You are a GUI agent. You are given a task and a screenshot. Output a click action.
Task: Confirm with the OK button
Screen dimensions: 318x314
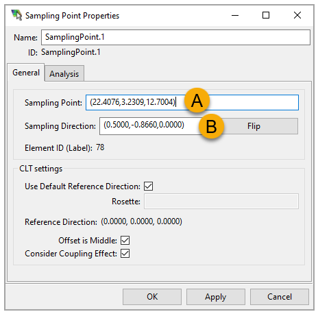[x=152, y=297]
